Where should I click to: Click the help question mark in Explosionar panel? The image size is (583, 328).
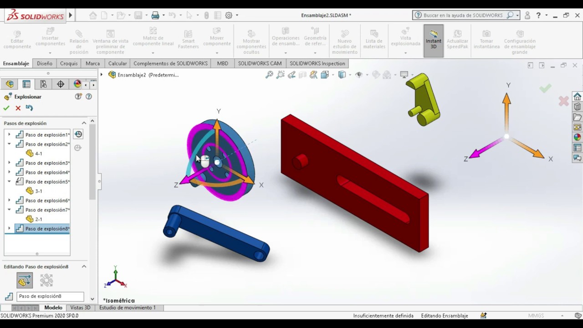pyautogui.click(x=89, y=97)
